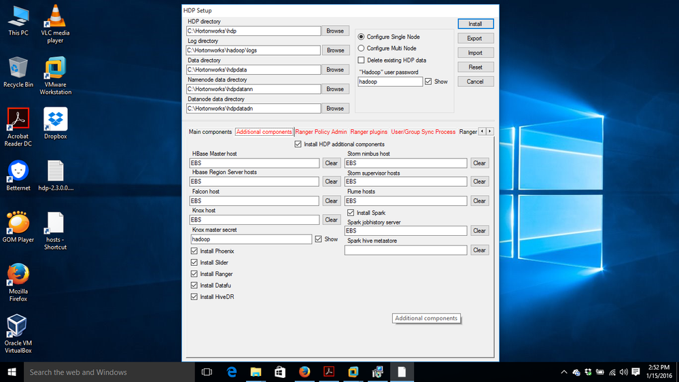Click the Install button
Viewport: 679px width, 382px height.
pyautogui.click(x=475, y=24)
